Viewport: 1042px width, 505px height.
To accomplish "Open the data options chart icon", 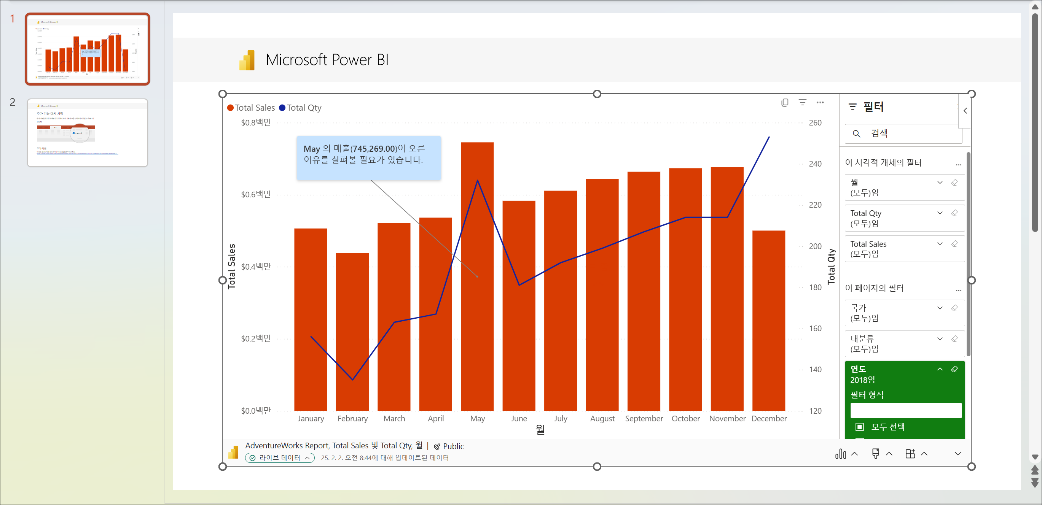I will (841, 454).
